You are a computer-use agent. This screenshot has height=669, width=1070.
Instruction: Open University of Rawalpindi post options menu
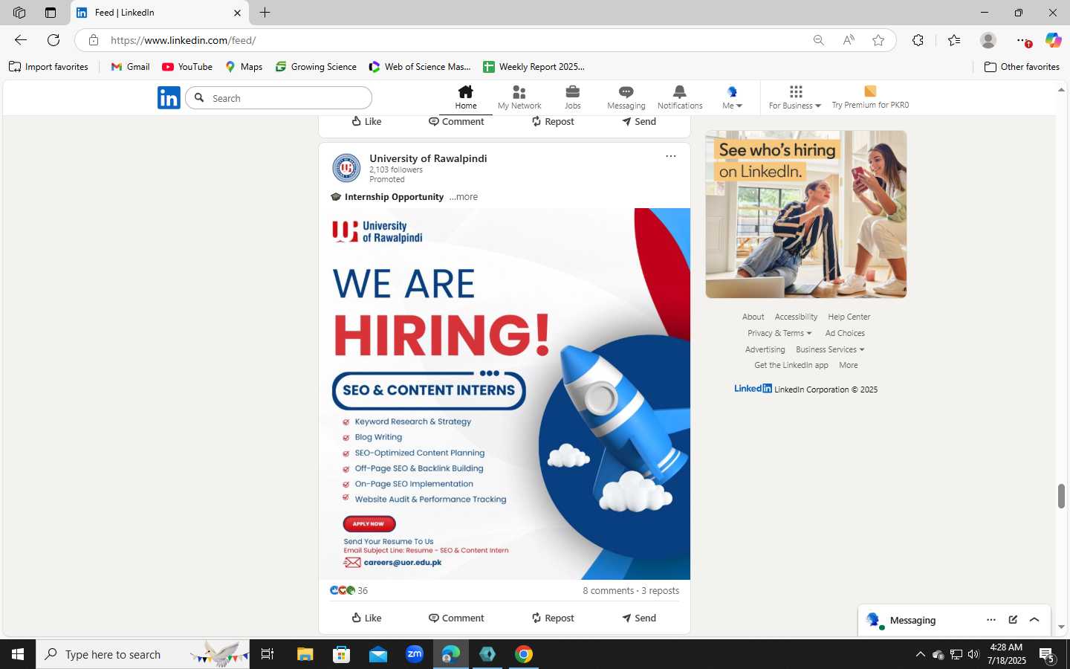pyautogui.click(x=671, y=156)
